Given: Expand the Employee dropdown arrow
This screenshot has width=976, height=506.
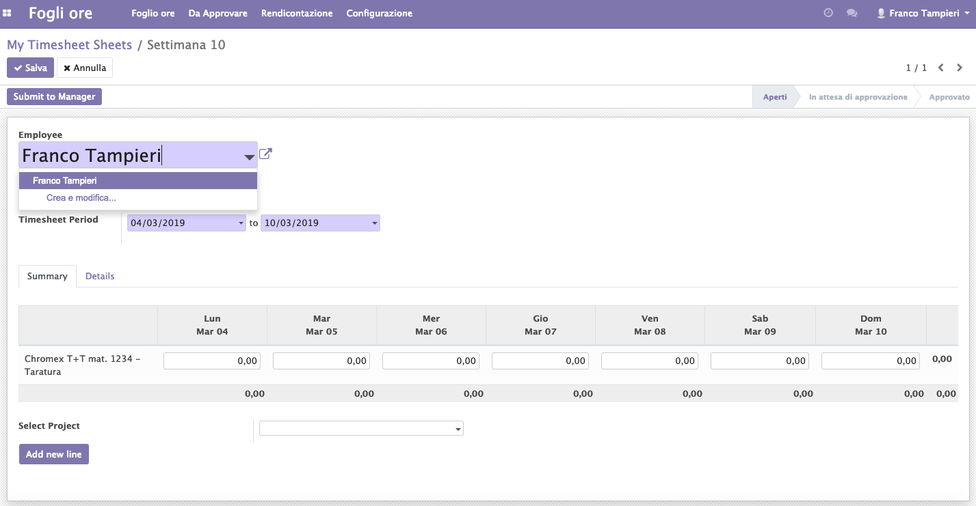Looking at the screenshot, I should tap(249, 157).
